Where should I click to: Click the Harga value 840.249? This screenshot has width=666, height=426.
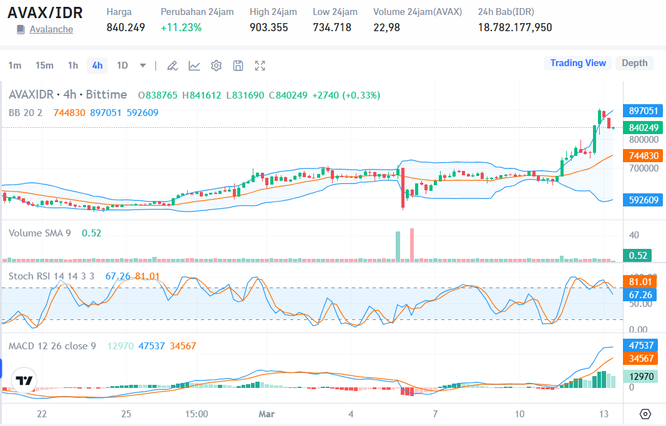[125, 27]
